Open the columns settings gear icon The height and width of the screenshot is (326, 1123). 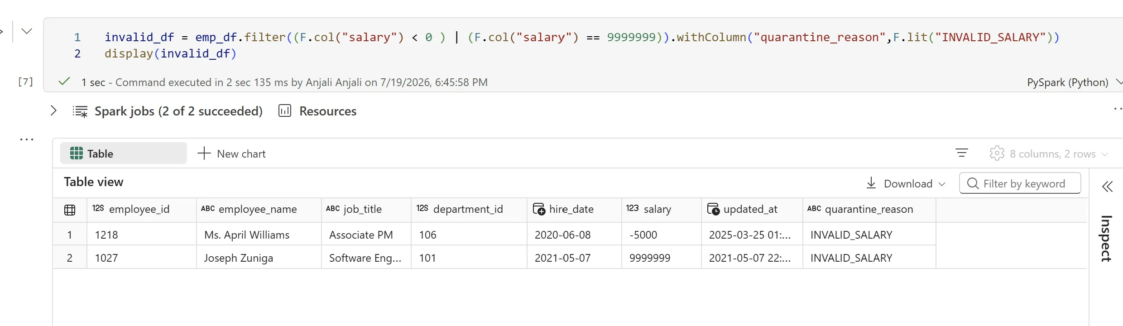[997, 153]
